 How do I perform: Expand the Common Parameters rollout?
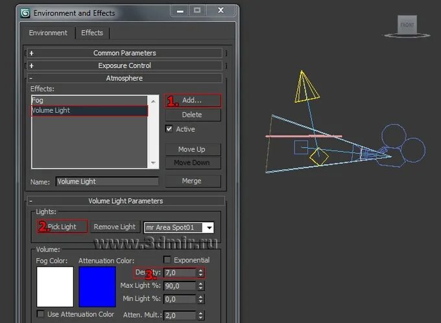pyautogui.click(x=125, y=53)
